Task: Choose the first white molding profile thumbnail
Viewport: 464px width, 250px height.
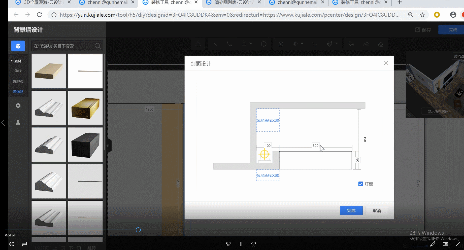Action: [49, 108]
